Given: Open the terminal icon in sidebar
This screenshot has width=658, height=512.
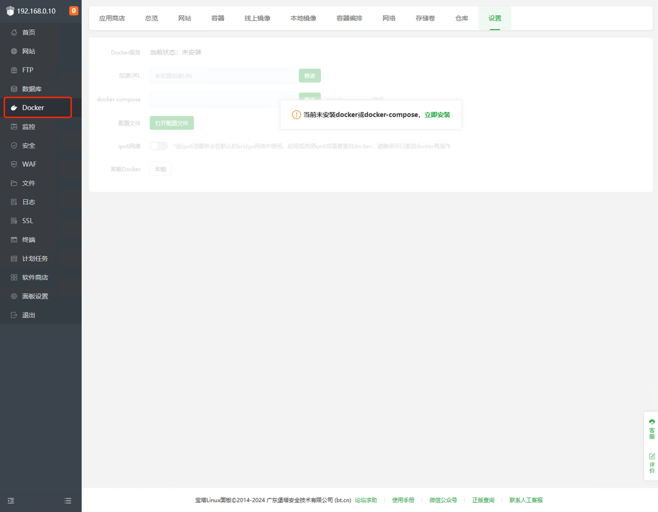Looking at the screenshot, I should click(14, 240).
